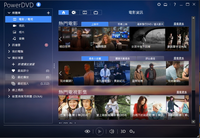
Task: Expand the 訊連雲 section
Action: pos(9,45)
